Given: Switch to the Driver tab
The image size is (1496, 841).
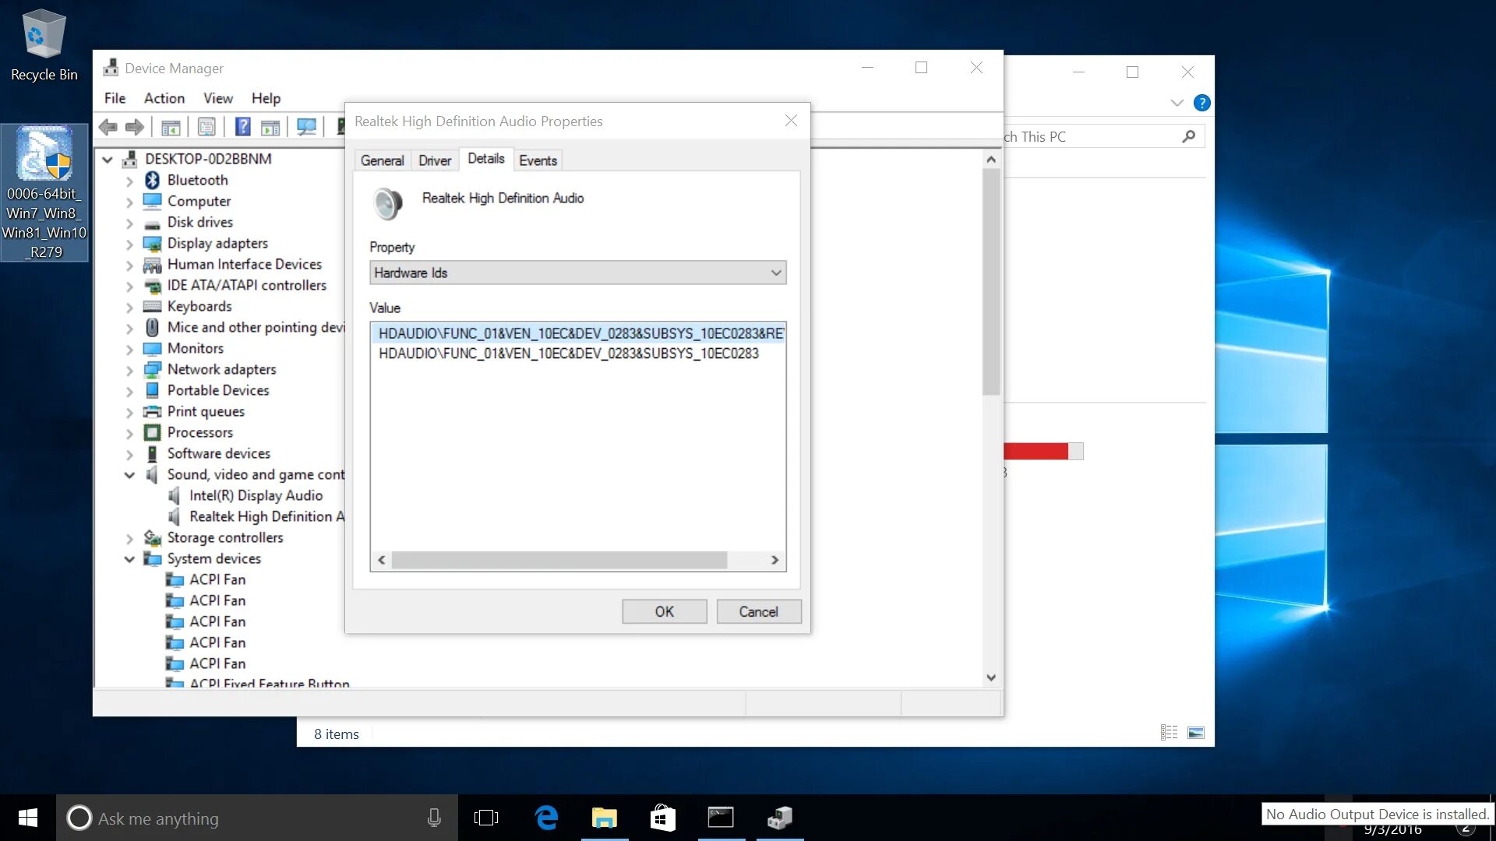Looking at the screenshot, I should 435,160.
